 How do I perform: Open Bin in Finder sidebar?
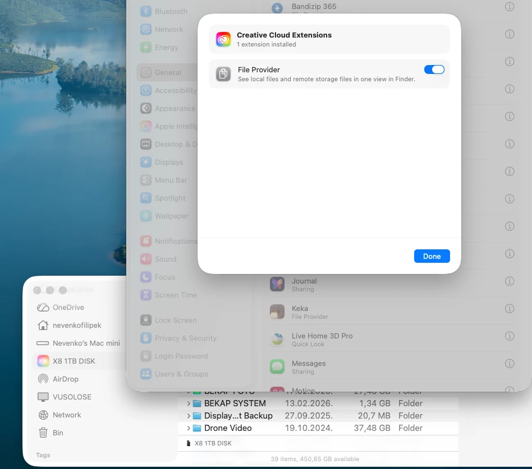tap(51, 433)
